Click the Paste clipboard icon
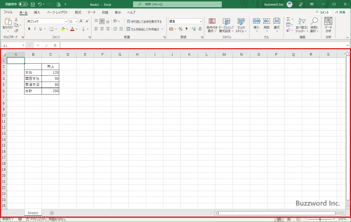 point(8,22)
